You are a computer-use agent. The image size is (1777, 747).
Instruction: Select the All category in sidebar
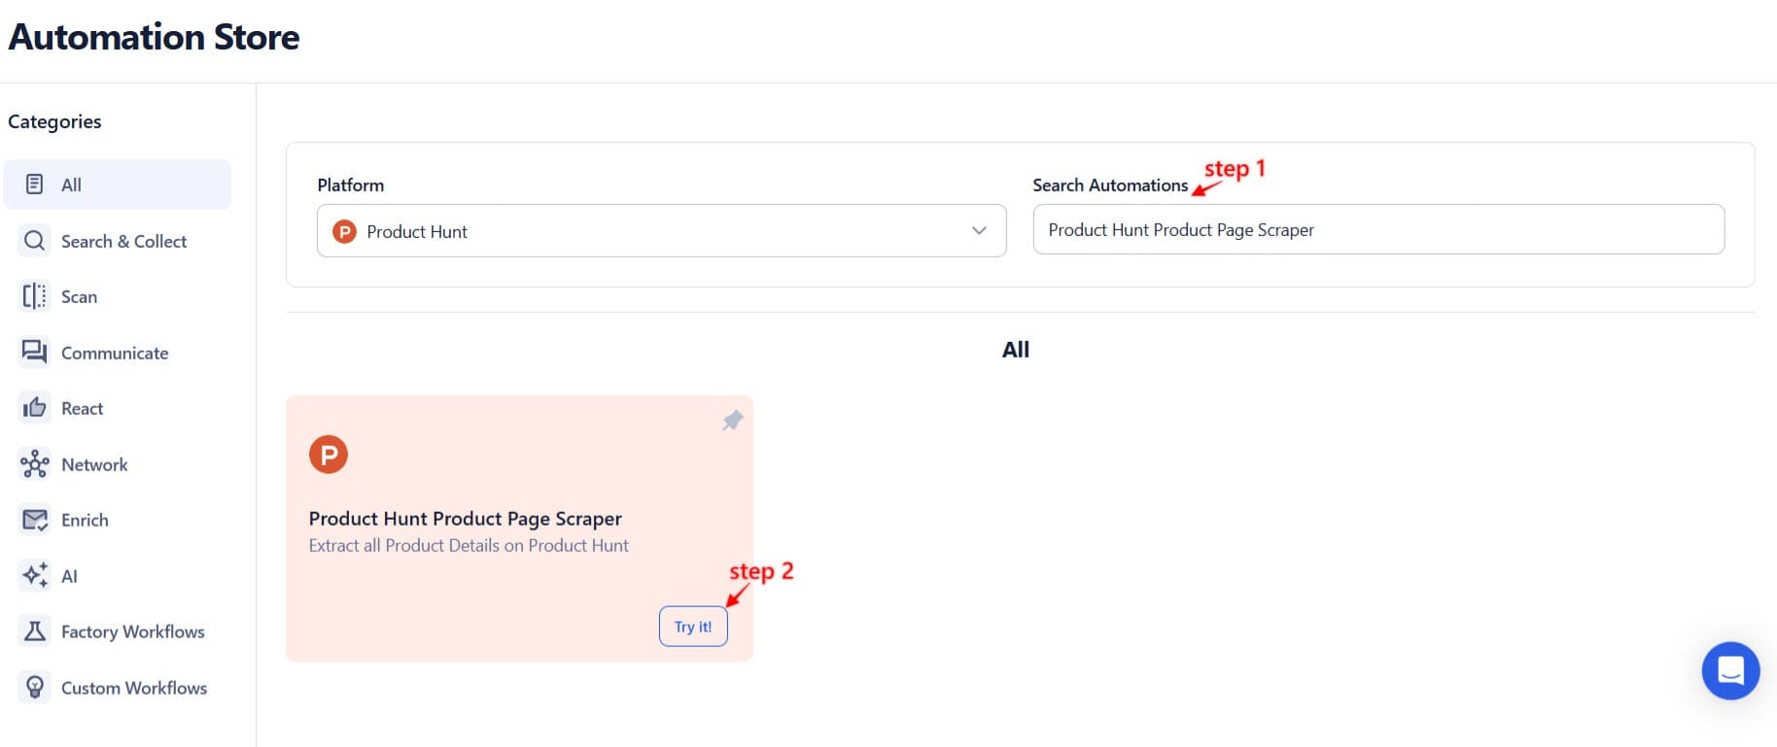point(70,184)
